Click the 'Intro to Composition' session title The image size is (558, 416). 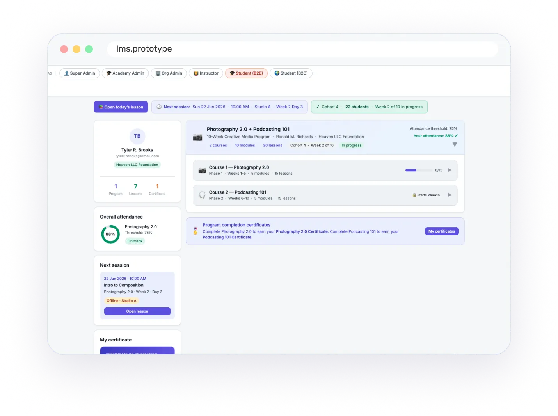(124, 285)
